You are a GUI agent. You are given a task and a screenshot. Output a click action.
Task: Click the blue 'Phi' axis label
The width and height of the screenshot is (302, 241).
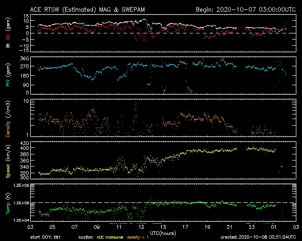8,82
